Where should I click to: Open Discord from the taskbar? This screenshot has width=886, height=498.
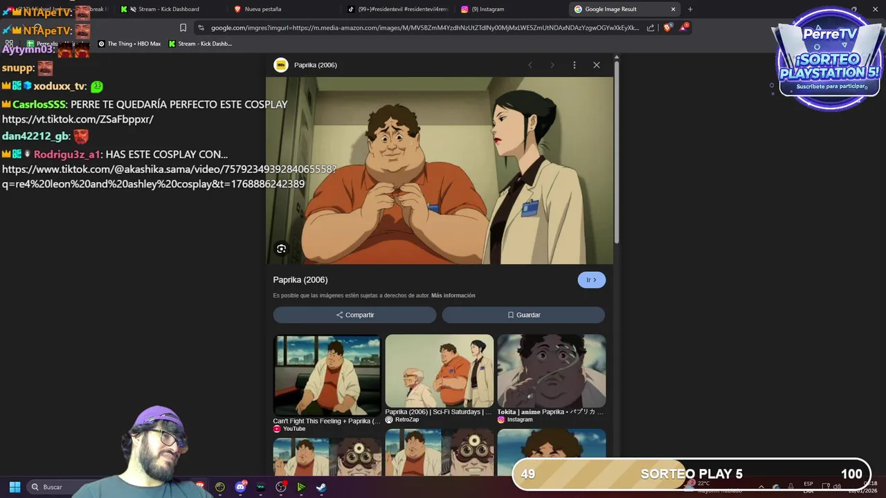(240, 487)
